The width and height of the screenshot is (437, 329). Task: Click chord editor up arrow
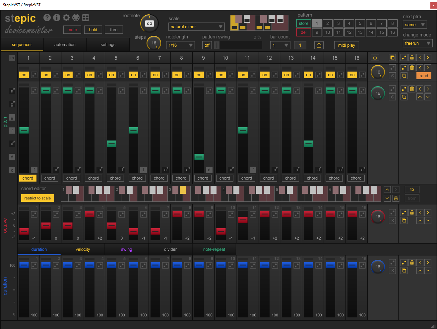387,190
